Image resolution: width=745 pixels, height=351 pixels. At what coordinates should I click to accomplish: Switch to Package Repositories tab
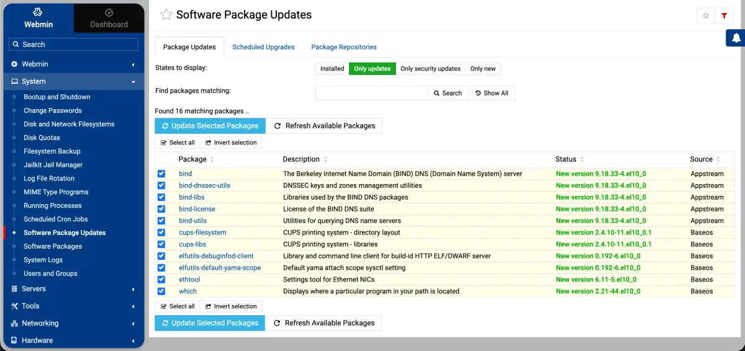point(344,47)
